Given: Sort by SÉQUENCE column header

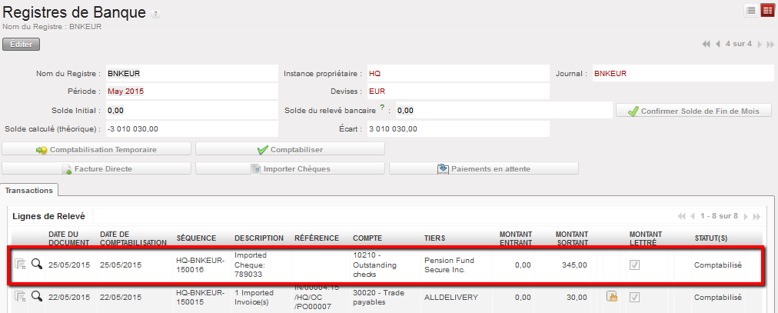Looking at the screenshot, I should (x=197, y=238).
